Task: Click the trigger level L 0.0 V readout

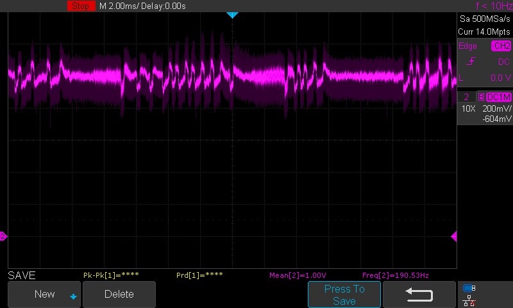Action: point(485,78)
